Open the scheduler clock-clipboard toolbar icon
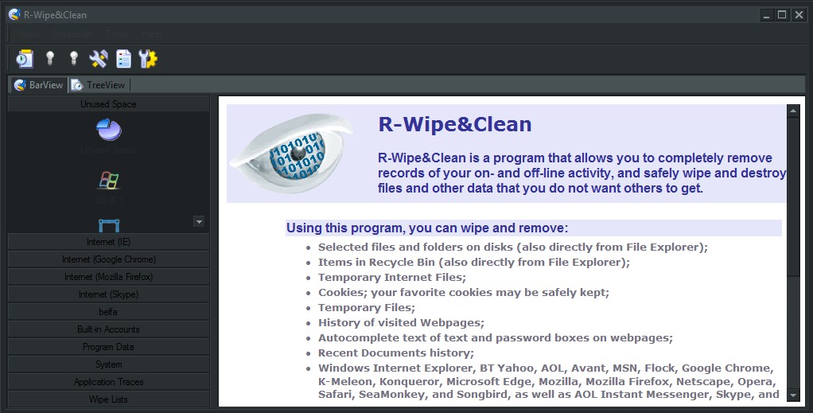The height and width of the screenshot is (413, 813). (x=25, y=59)
